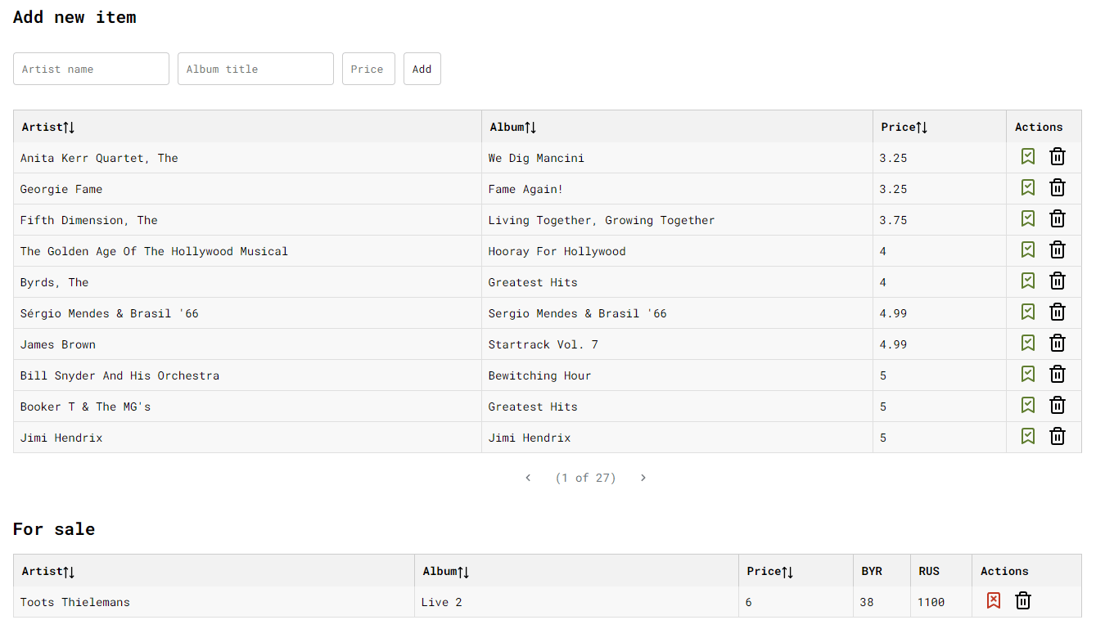Bookmark the Byrds Greatest Hits for sale
This screenshot has width=1105, height=629.
[x=1028, y=281]
